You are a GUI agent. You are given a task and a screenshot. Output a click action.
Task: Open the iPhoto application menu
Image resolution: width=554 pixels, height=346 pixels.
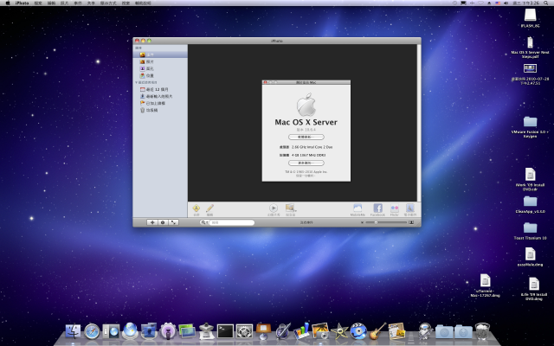point(22,3)
